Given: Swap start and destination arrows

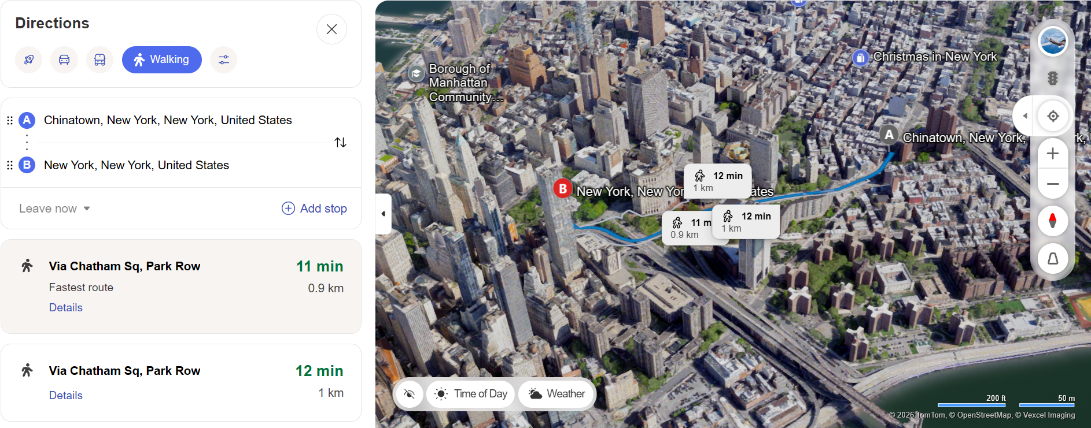Looking at the screenshot, I should [341, 142].
